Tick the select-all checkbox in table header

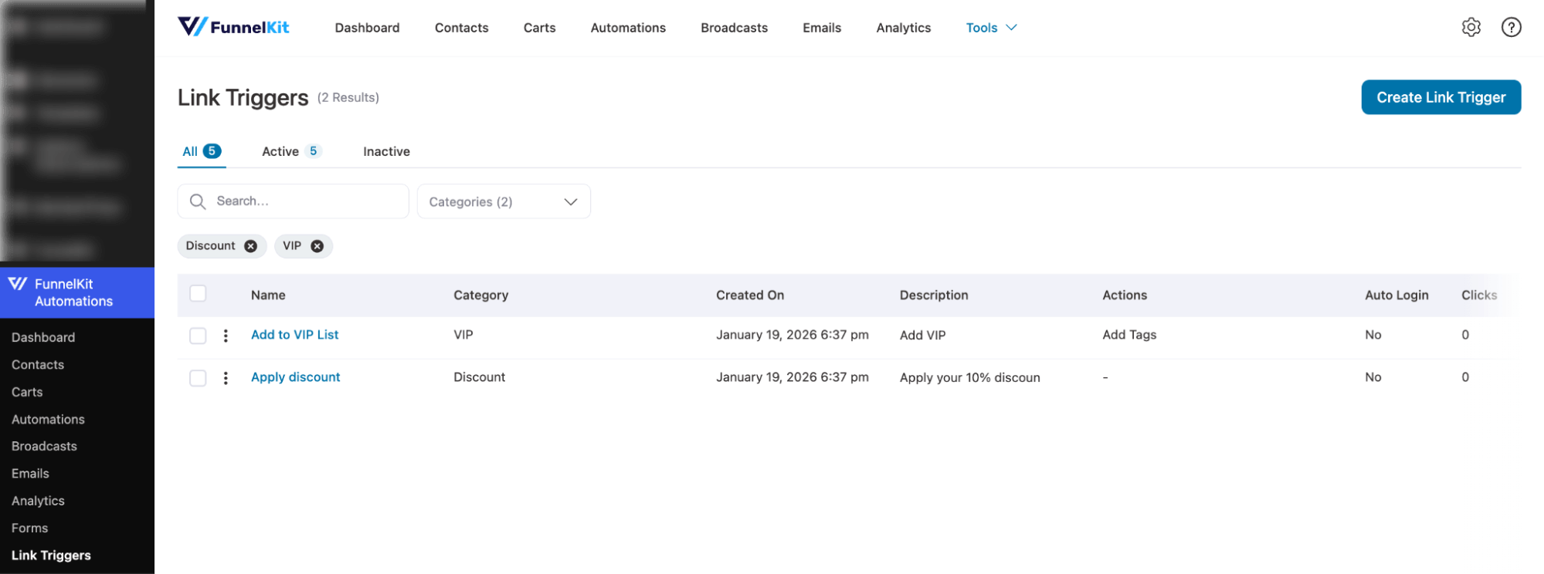tap(198, 294)
